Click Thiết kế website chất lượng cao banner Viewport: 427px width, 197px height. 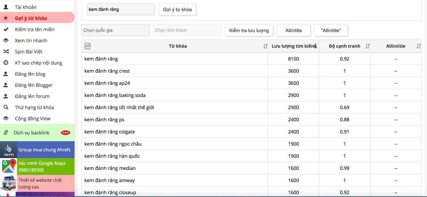pyautogui.click(x=37, y=183)
